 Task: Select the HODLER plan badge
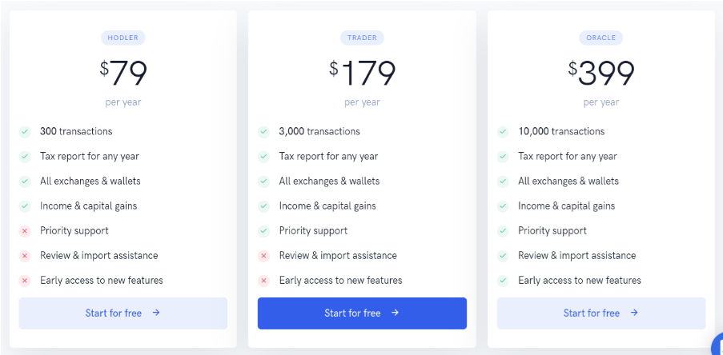click(x=123, y=38)
